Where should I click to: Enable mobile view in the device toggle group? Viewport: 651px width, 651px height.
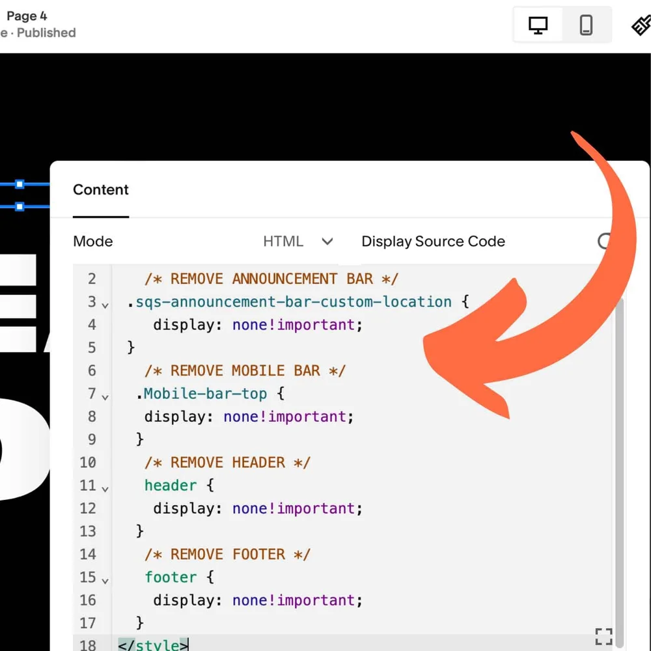click(587, 24)
